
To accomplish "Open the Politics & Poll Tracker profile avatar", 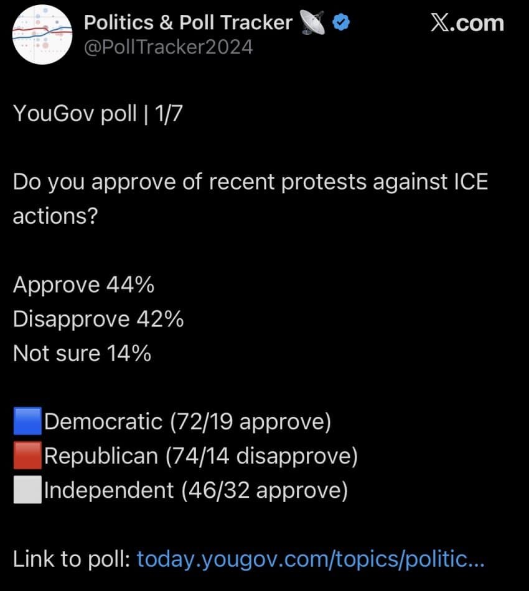I will pos(42,35).
